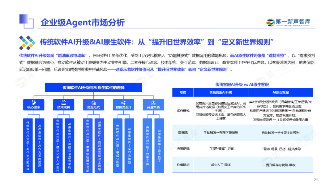Click the money icon above 商业本质

153,103
